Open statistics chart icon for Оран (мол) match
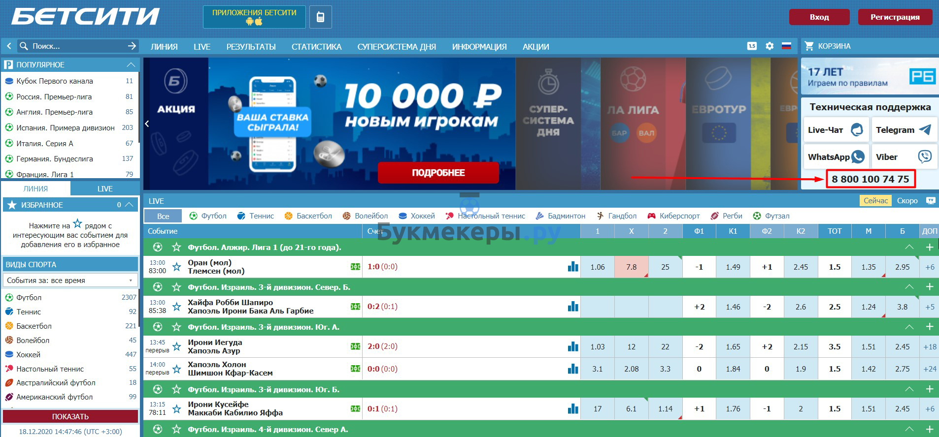Screen dimensions: 939x437 tap(572, 267)
